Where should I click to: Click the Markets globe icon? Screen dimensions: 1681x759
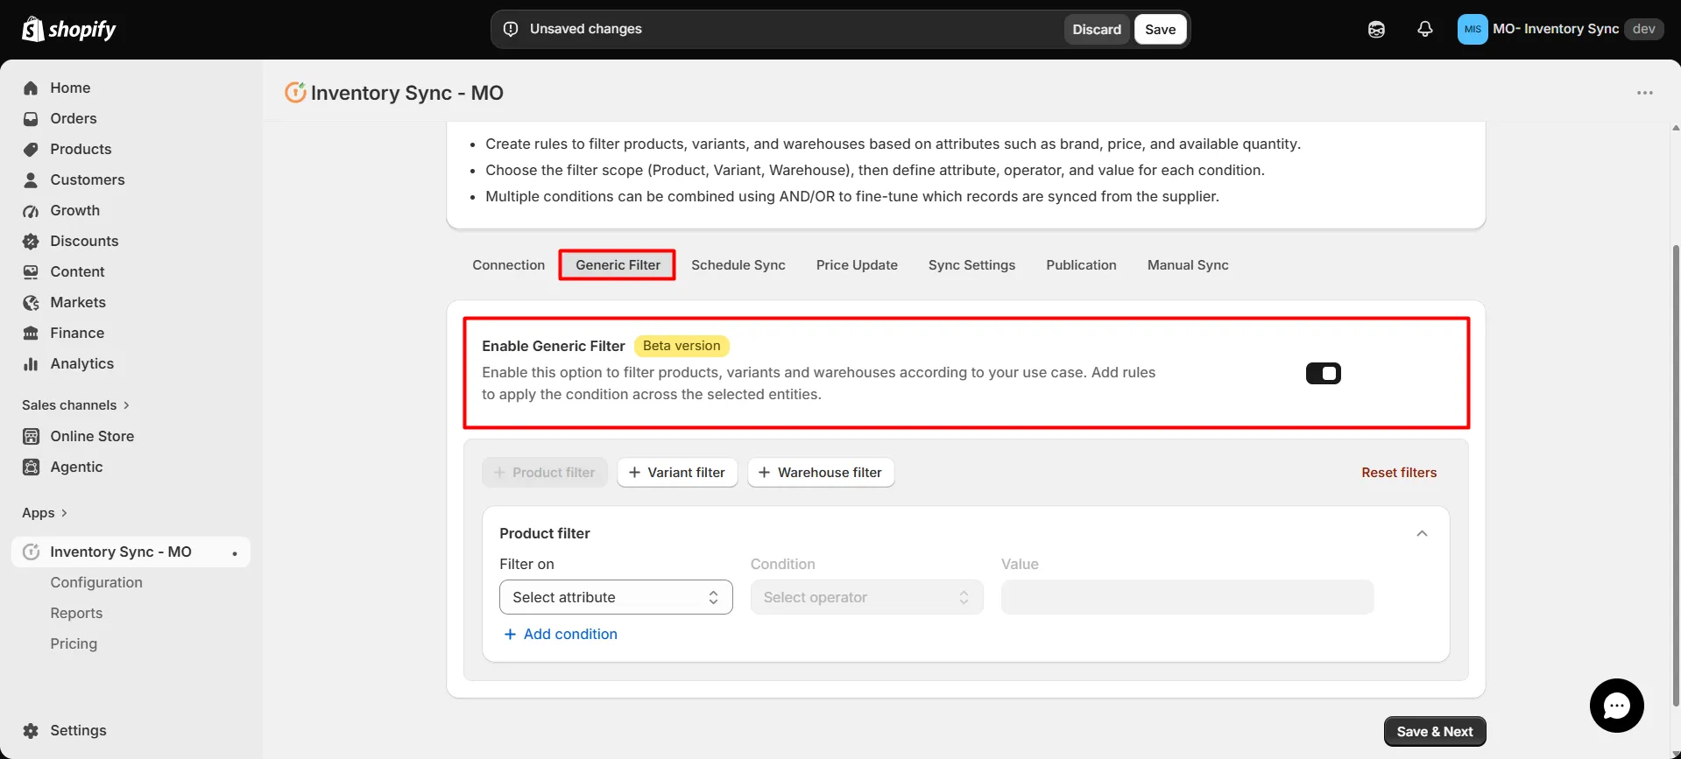click(31, 302)
